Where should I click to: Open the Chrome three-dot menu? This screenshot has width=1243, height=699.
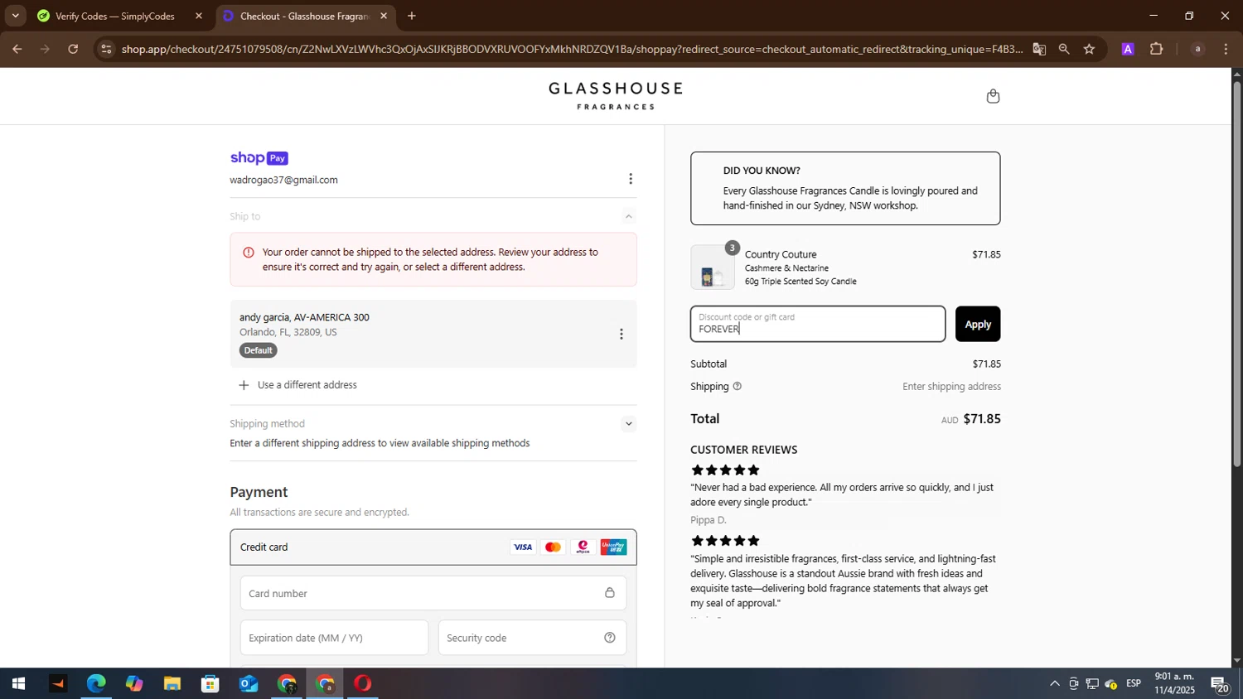pyautogui.click(x=1226, y=50)
